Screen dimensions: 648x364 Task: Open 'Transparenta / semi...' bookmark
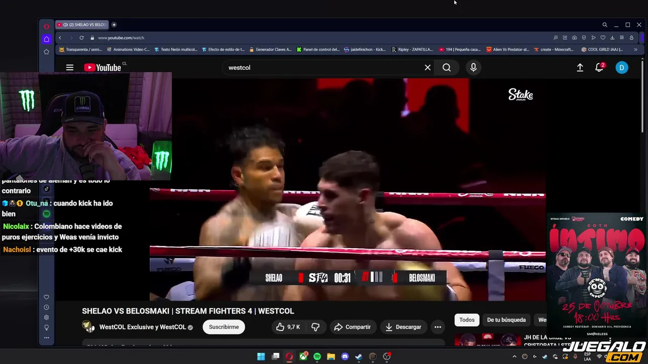point(80,50)
